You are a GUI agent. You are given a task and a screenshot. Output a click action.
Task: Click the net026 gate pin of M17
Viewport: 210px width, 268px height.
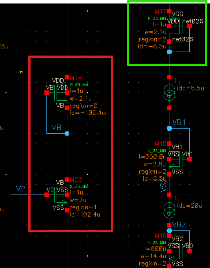[x=189, y=26]
